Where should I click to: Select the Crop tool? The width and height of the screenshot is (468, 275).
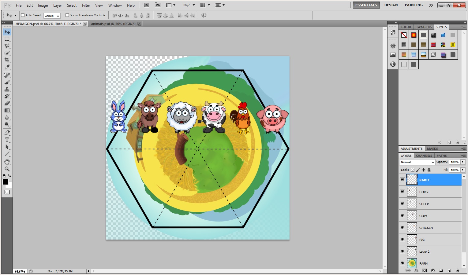pos(7,60)
